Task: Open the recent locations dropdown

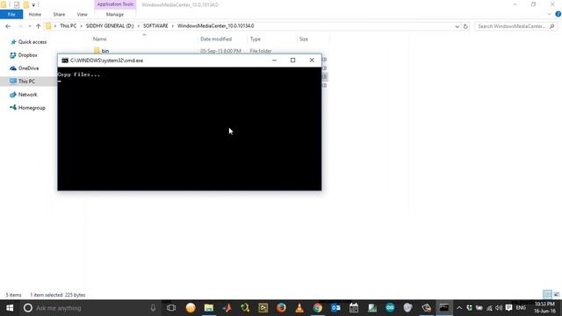Action: pyautogui.click(x=29, y=26)
